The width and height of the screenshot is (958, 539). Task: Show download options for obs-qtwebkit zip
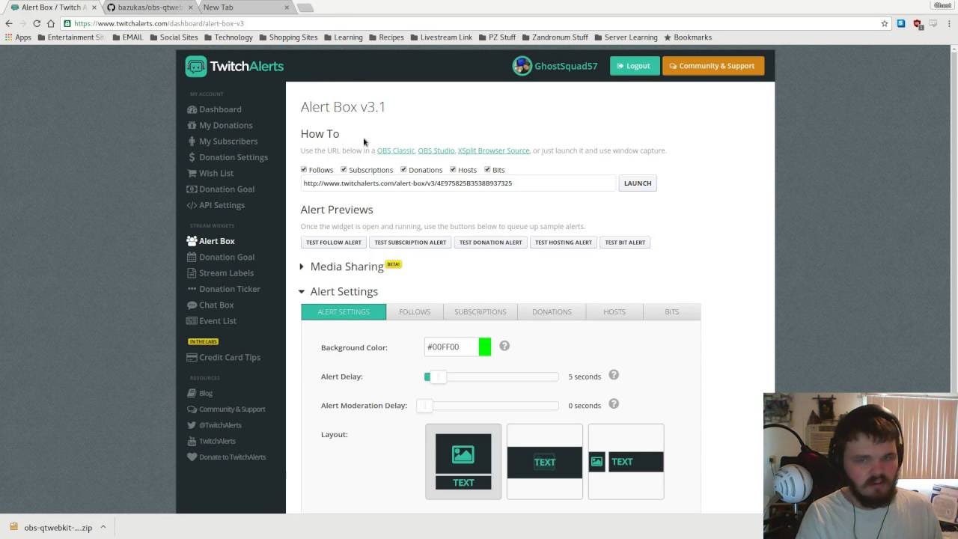point(103,527)
